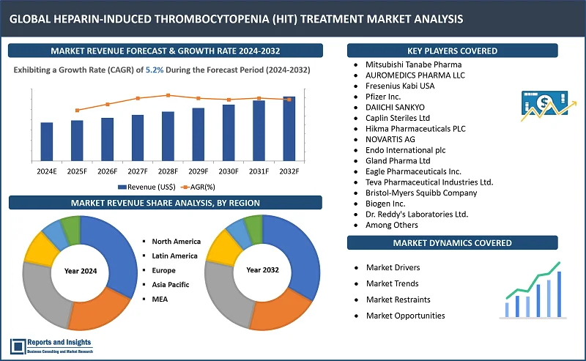Screen dimensions: 586x361
Task: Click 'North America' region legend
Action: [176, 242]
